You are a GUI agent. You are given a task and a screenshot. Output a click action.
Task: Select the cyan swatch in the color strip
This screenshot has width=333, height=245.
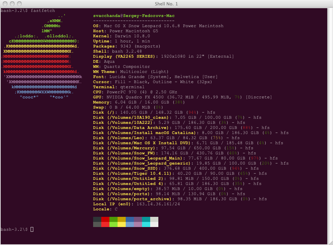click(146, 221)
